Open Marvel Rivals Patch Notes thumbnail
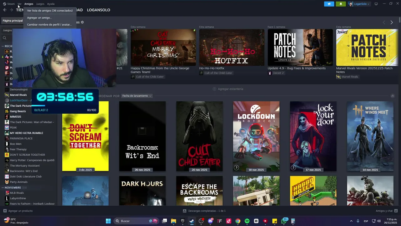 (x=367, y=47)
